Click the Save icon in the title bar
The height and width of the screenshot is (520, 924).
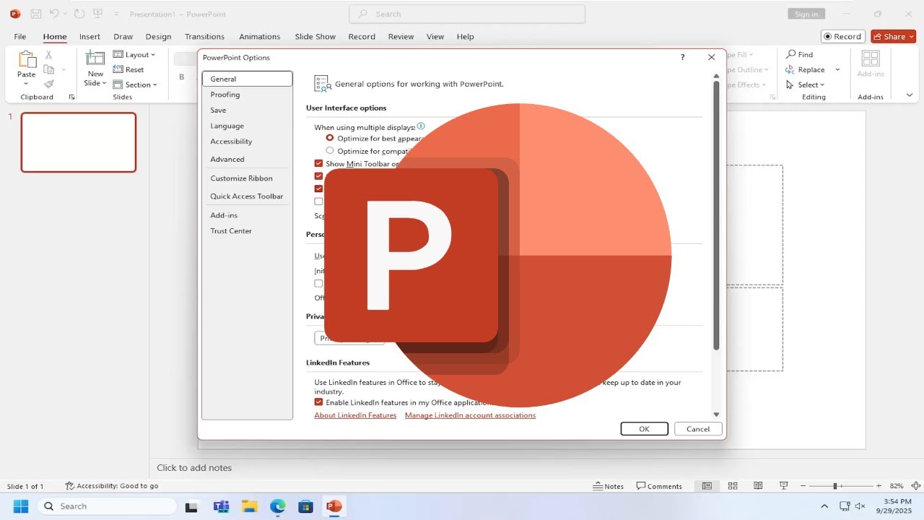click(x=37, y=14)
